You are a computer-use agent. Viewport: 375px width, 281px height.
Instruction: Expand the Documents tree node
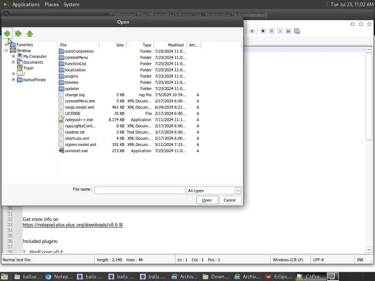point(14,62)
